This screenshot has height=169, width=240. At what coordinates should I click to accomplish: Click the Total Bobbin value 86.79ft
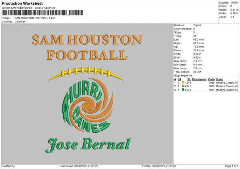pyautogui.click(x=197, y=72)
